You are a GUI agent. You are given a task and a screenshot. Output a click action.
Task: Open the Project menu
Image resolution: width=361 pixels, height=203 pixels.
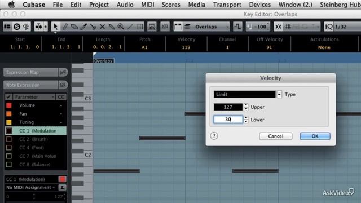point(99,5)
